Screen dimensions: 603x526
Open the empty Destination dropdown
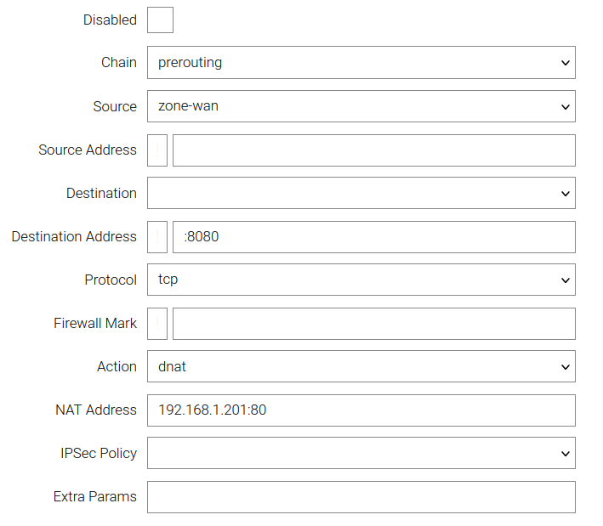pos(361,193)
